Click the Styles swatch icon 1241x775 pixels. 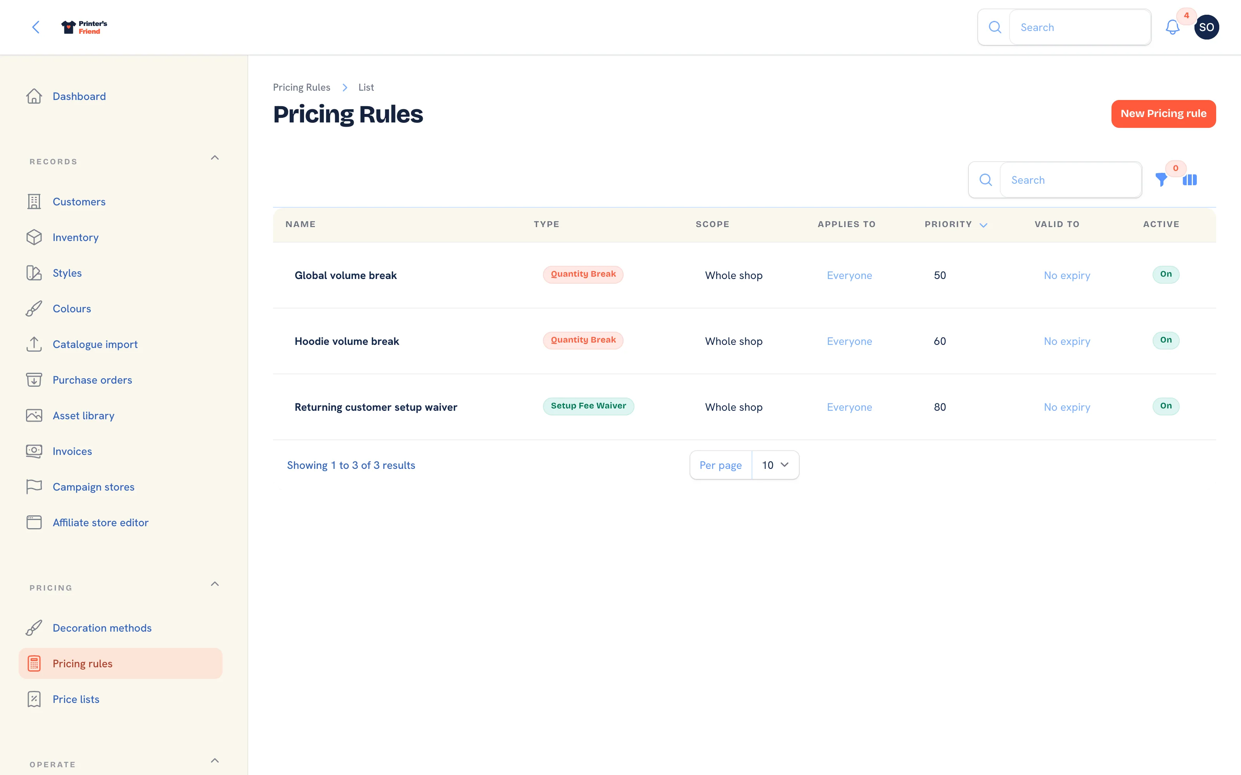tap(34, 273)
